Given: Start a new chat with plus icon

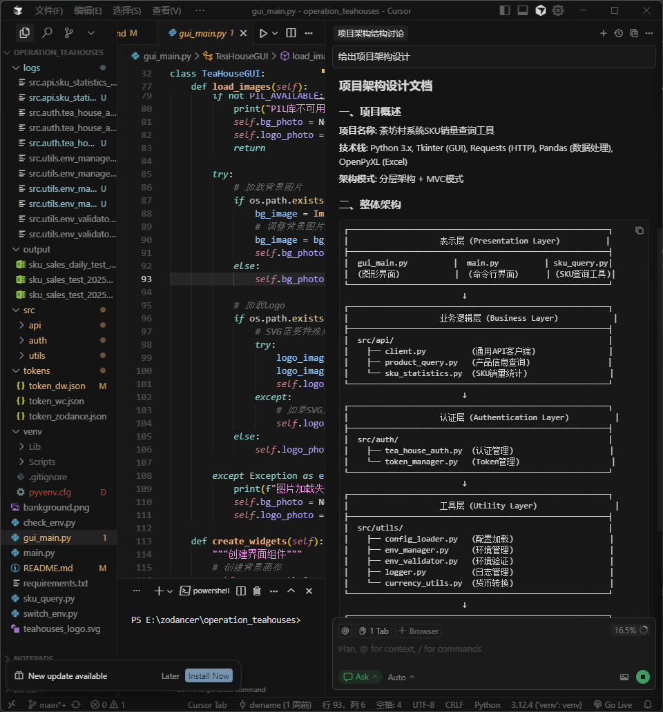Looking at the screenshot, I should [604, 33].
